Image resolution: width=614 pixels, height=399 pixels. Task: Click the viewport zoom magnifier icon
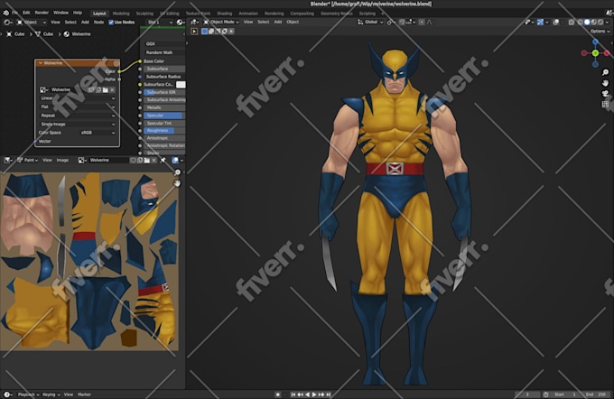(605, 72)
